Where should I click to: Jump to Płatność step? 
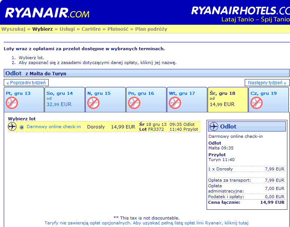pyautogui.click(x=118, y=29)
